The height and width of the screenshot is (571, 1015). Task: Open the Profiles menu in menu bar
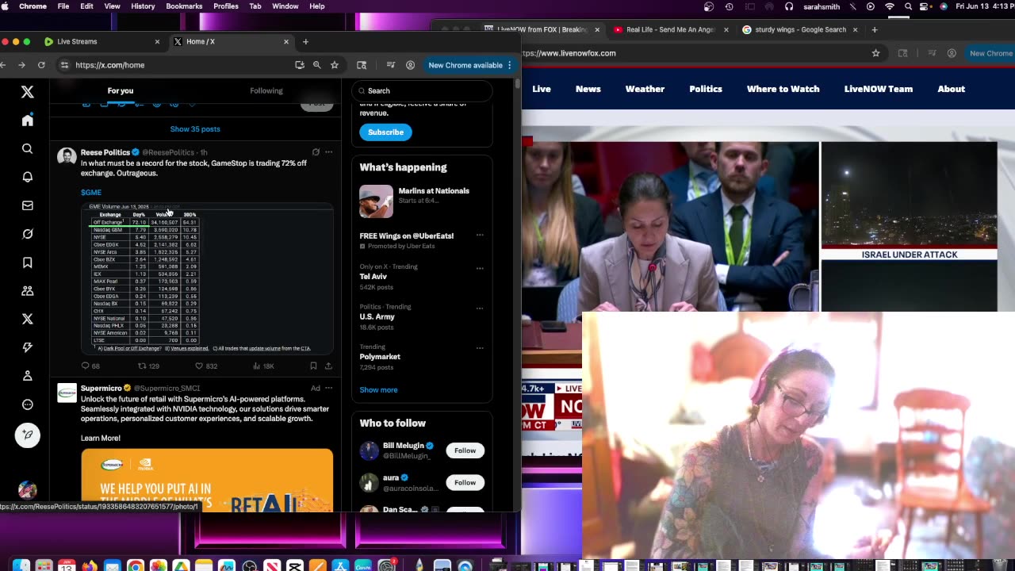[226, 6]
